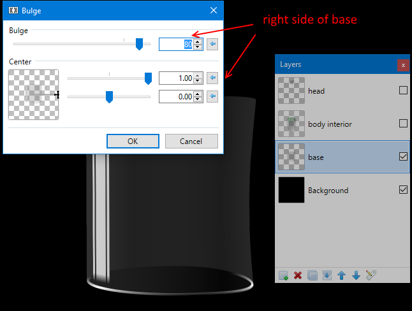
Task: Duplicate the selected layer
Action: coord(312,275)
